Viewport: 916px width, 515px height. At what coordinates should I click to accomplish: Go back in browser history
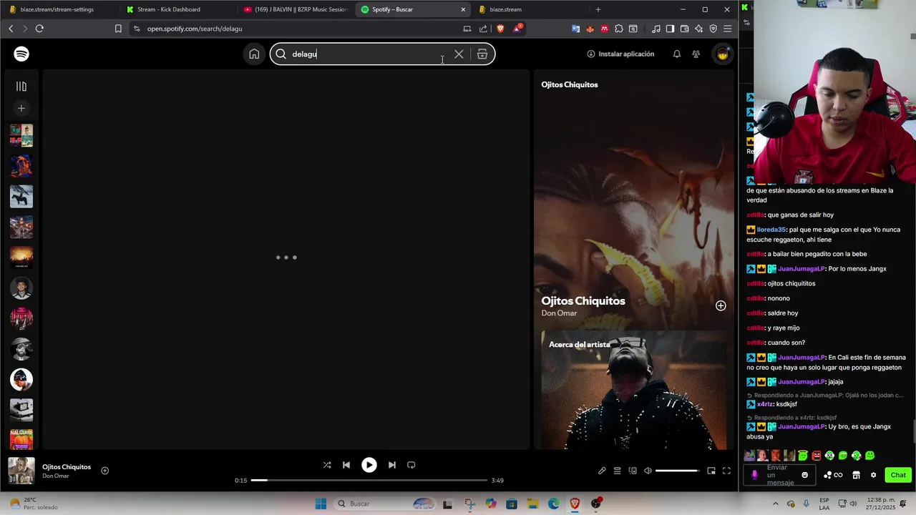tap(11, 29)
